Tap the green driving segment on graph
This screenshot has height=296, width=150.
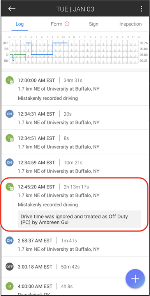coord(19,55)
